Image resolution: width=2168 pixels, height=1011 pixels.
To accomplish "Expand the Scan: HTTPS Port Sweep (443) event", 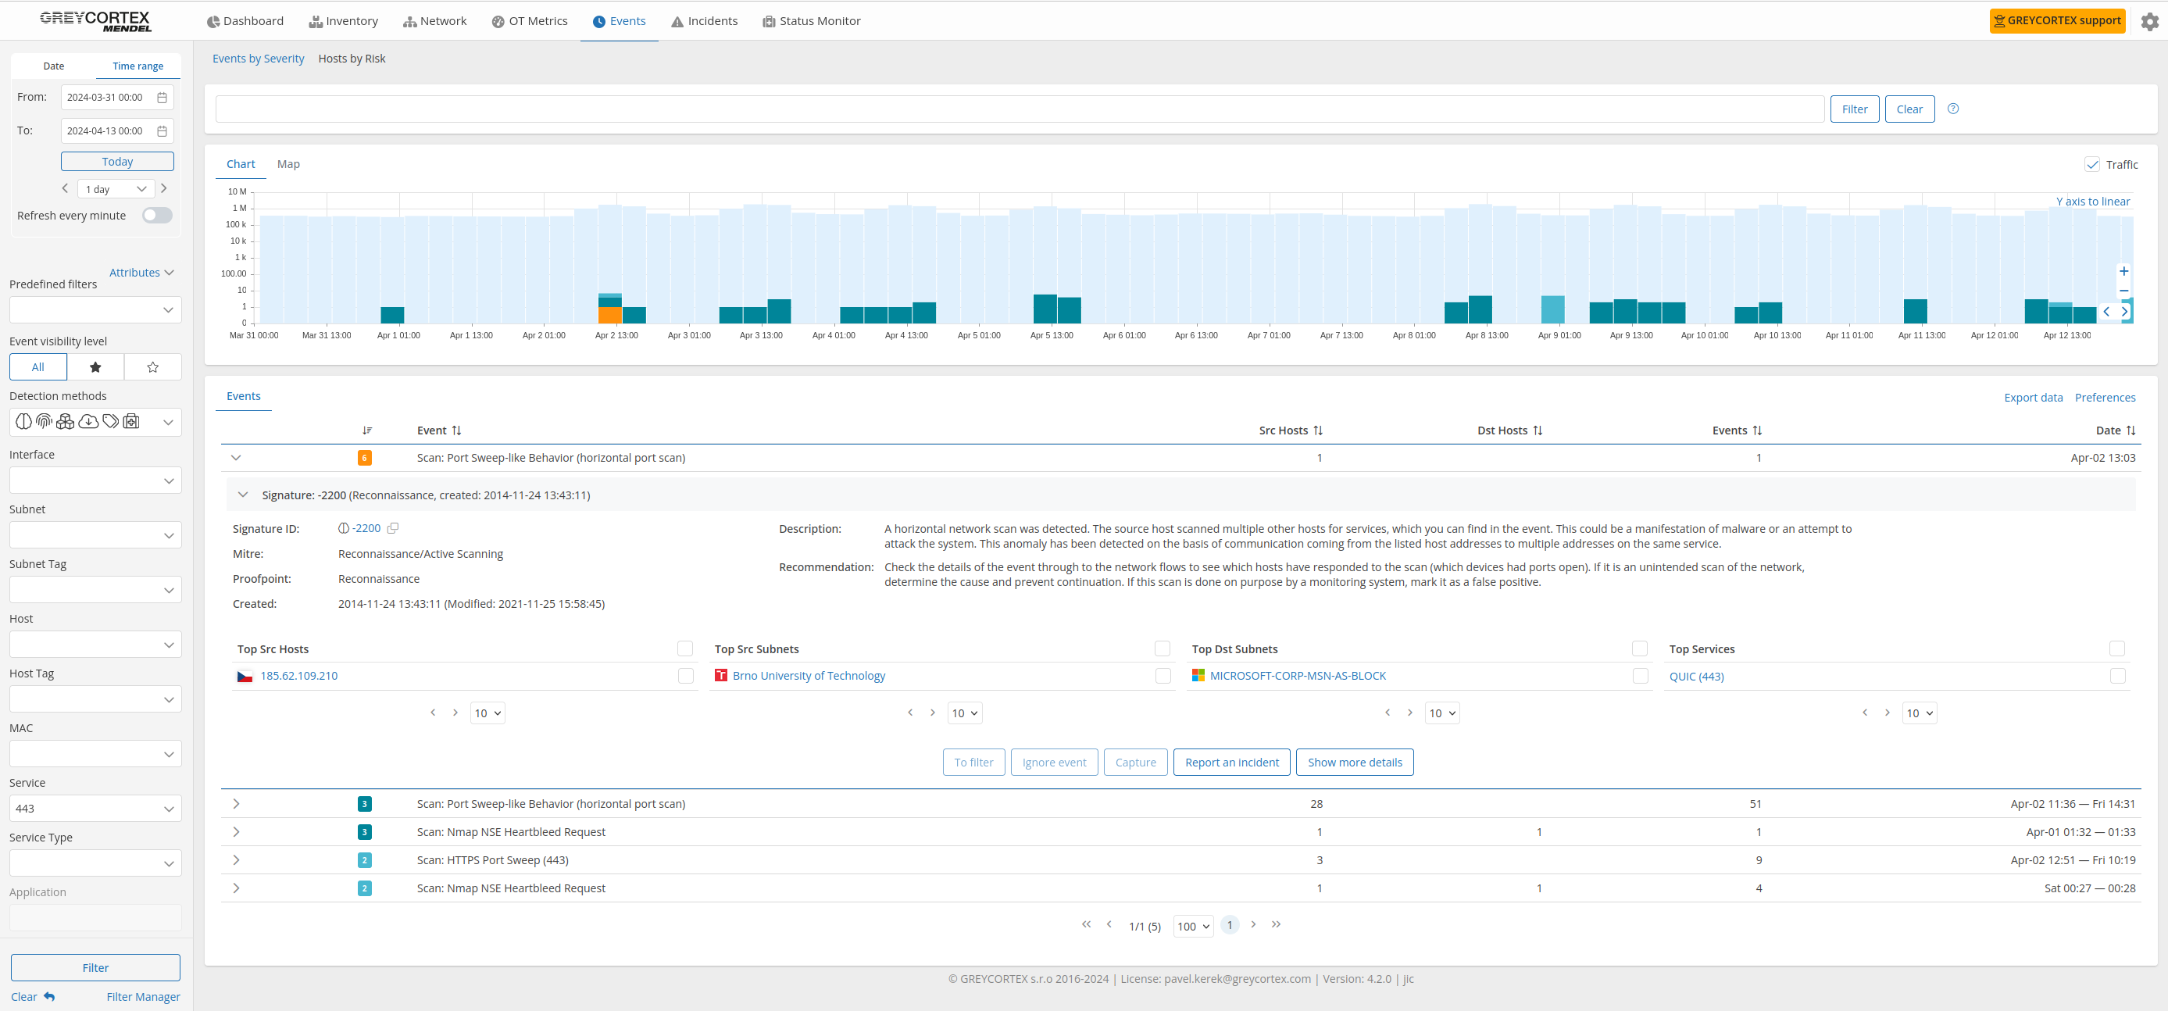I will 237,859.
